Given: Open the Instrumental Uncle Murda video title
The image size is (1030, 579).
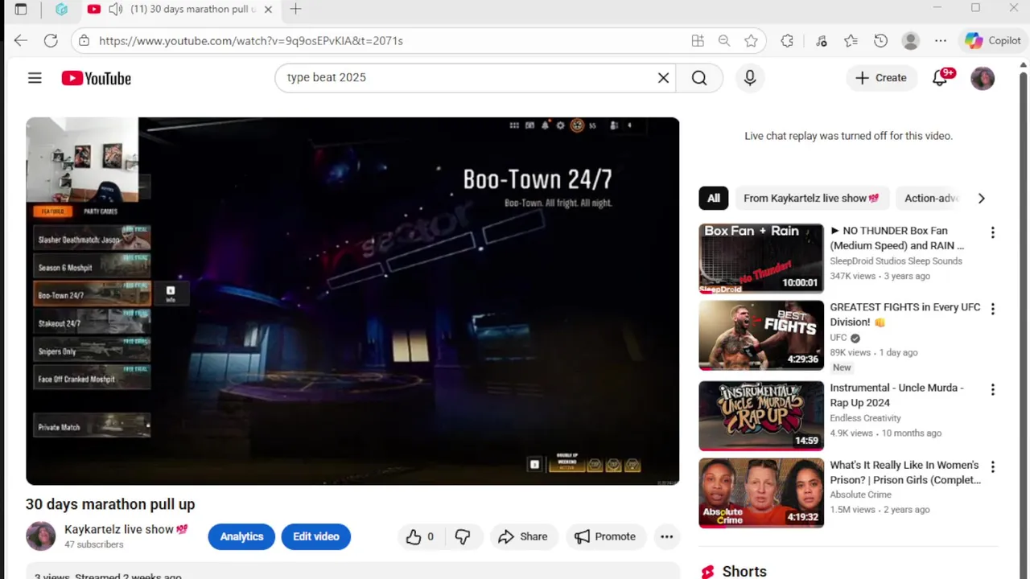Looking at the screenshot, I should pos(896,395).
